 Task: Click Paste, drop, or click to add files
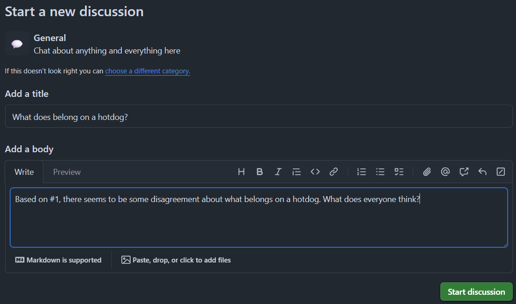point(176,260)
